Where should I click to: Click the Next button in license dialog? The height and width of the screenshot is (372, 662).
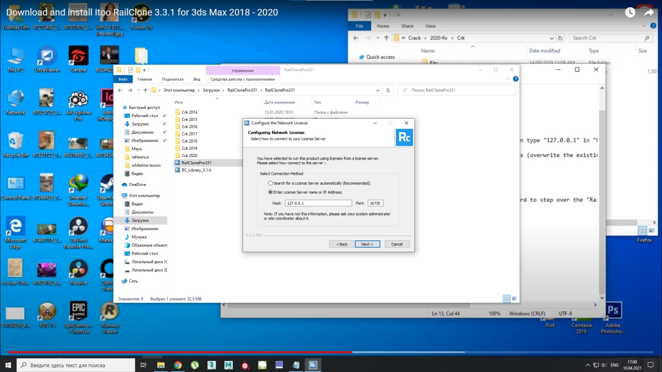[368, 244]
